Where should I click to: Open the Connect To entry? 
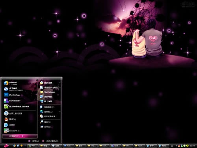point(50,112)
